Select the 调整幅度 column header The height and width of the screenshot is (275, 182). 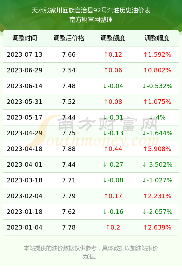point(157,38)
